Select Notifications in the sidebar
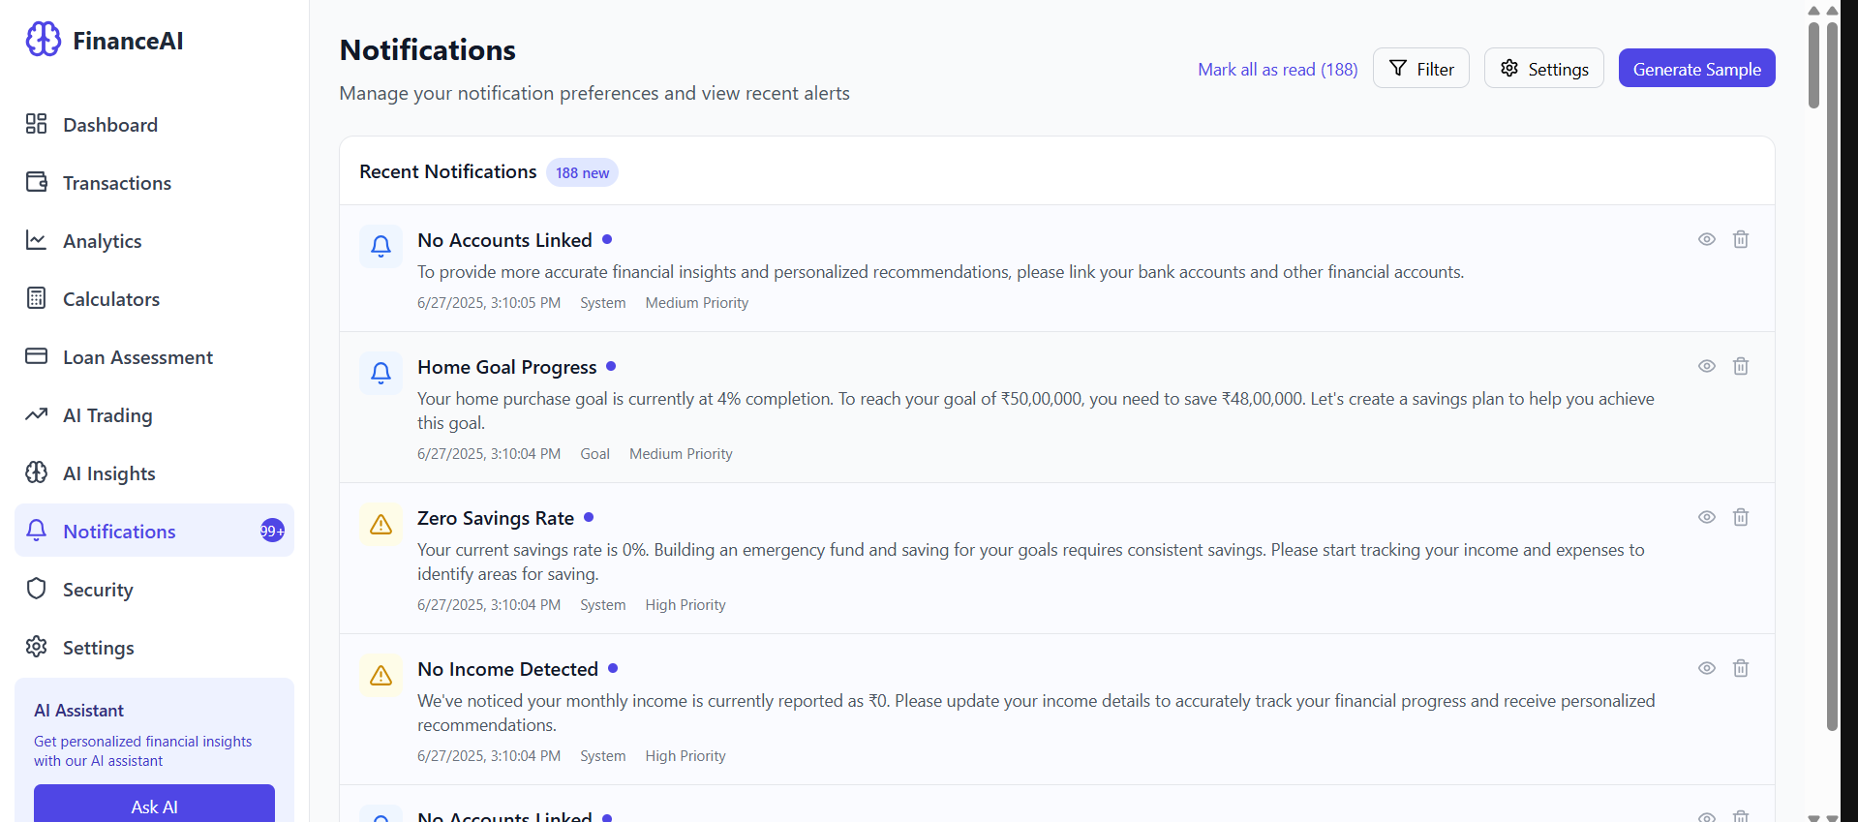Viewport: 1858px width, 822px height. pos(154,531)
